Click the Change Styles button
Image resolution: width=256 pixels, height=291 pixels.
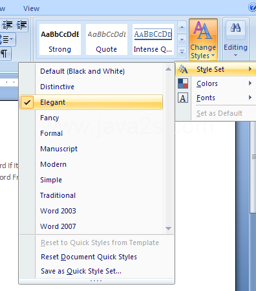[203, 39]
